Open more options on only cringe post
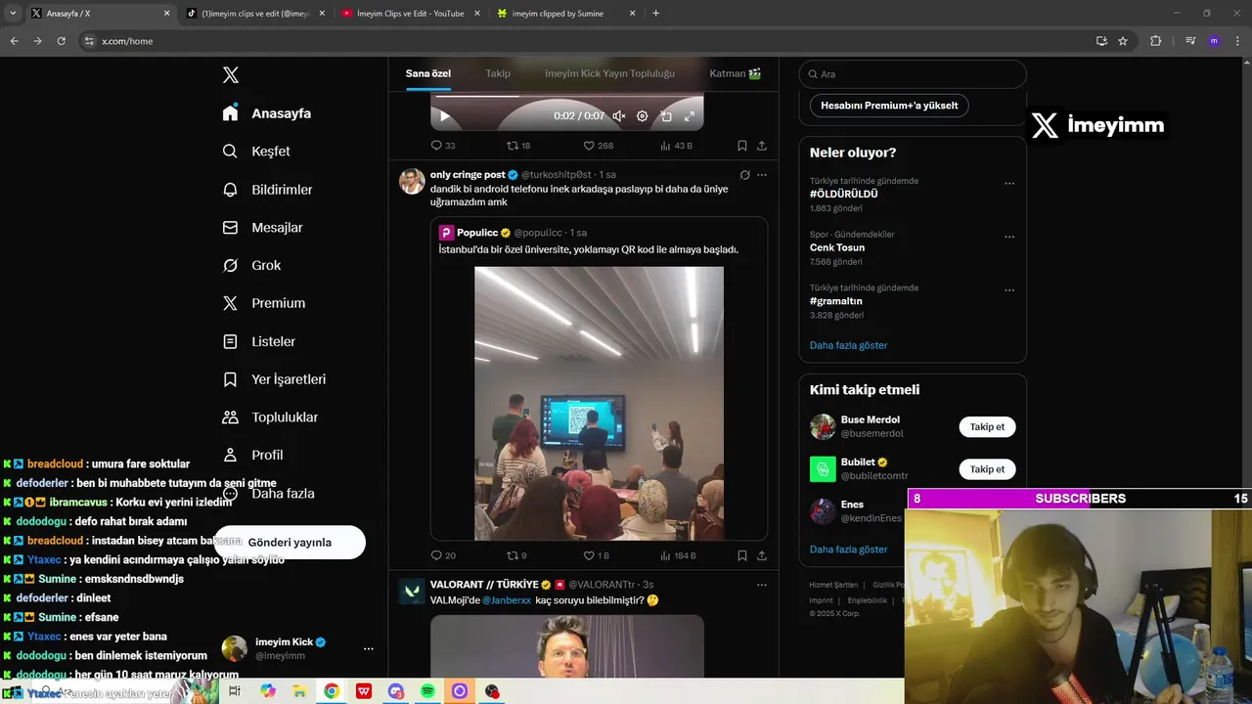 coord(762,175)
